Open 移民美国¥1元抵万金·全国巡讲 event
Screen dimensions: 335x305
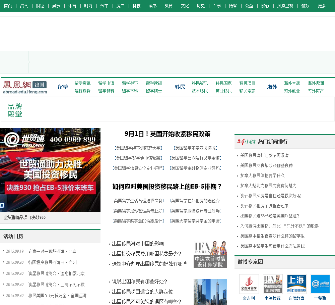tap(57, 296)
